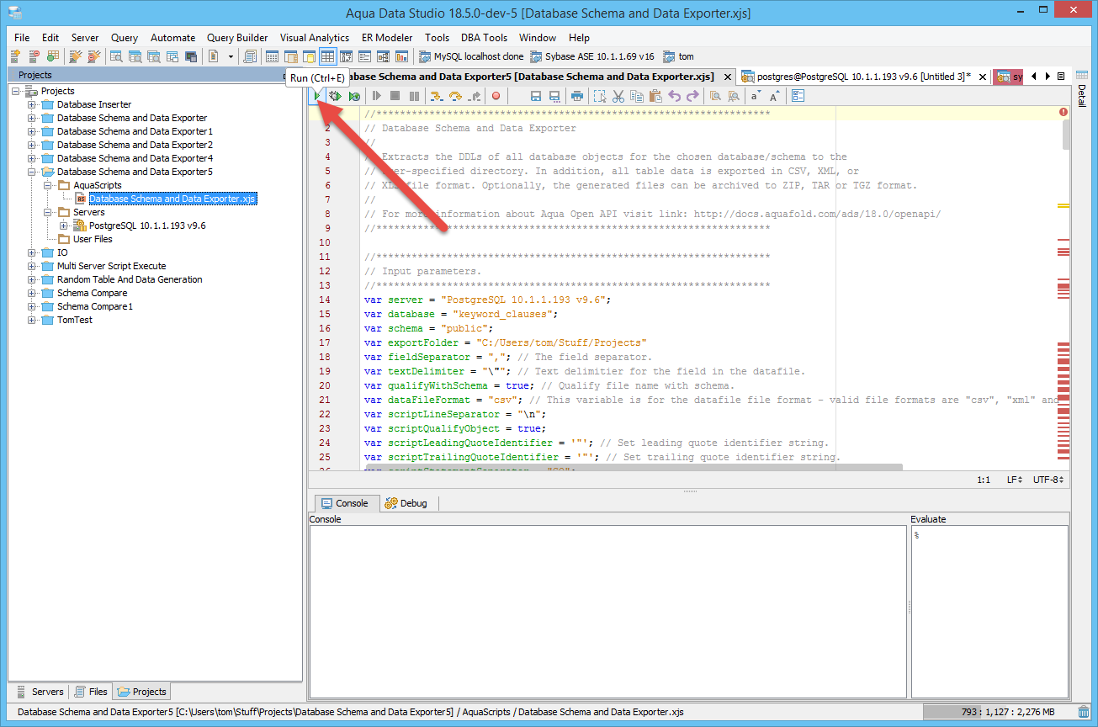Screen dimensions: 1098x727
Task: Click the editor horizontal scrollbar
Action: tap(633, 467)
